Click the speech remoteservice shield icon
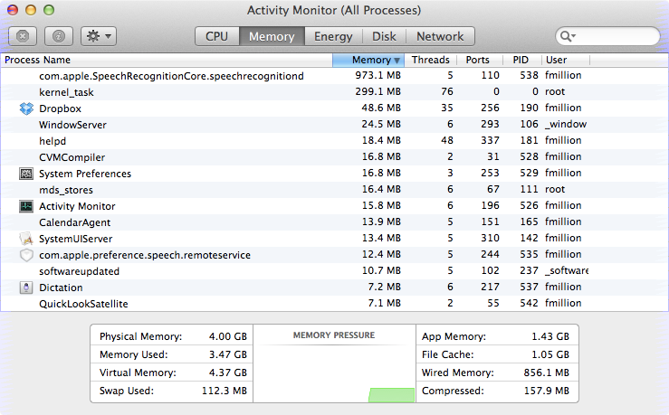The width and height of the screenshot is (669, 415). [x=25, y=255]
